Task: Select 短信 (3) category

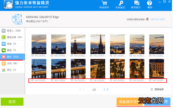Action: (12, 44)
